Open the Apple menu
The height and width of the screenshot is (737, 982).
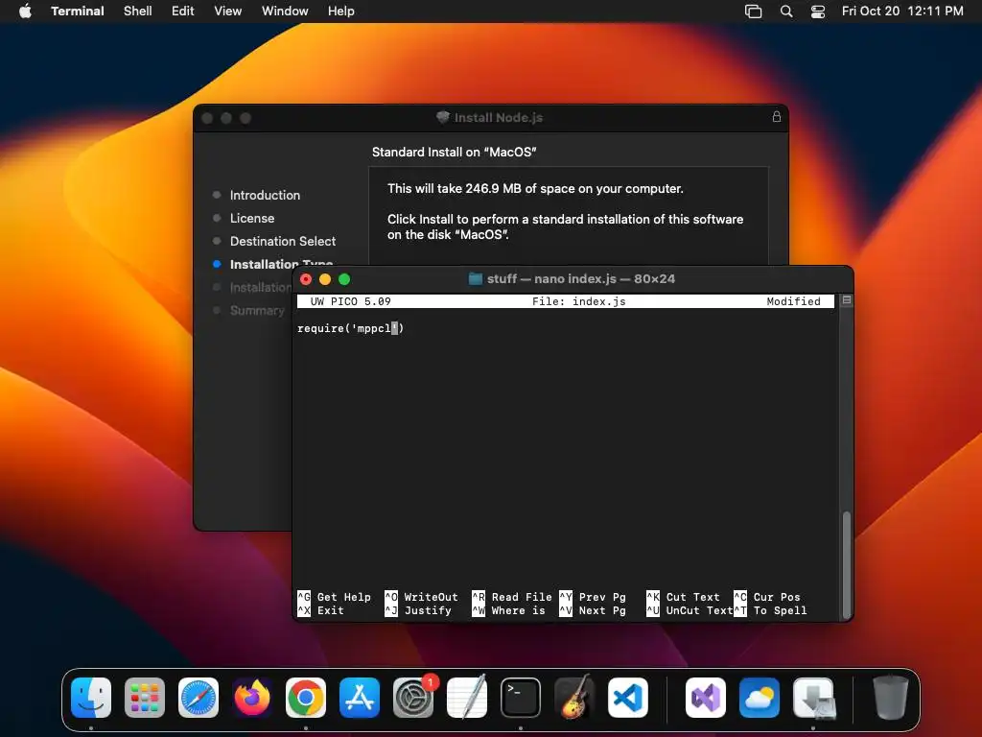(x=25, y=11)
